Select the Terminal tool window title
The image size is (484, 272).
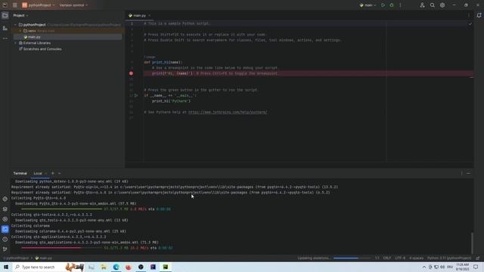(20, 173)
